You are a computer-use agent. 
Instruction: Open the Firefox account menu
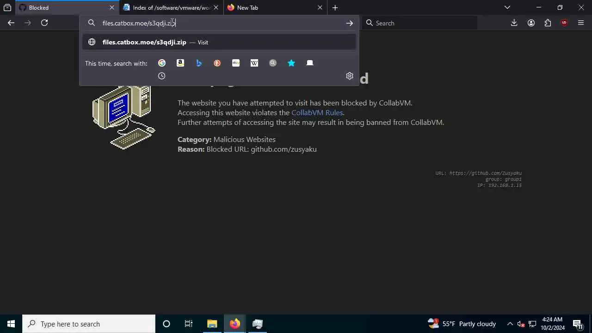[531, 23]
